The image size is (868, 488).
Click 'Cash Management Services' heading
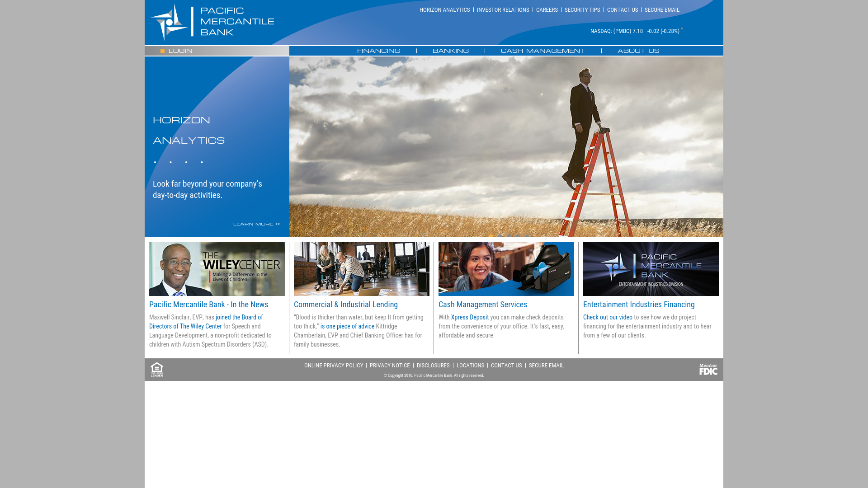483,305
